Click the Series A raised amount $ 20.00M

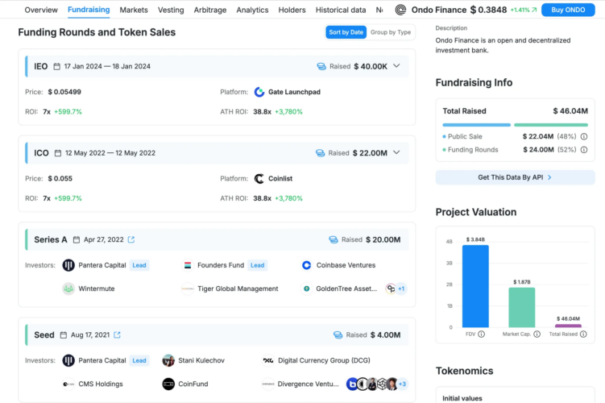click(x=383, y=239)
